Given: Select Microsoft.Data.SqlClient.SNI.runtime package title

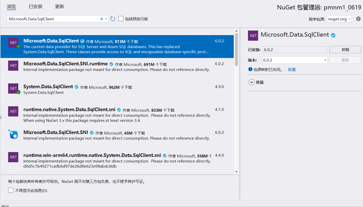Looking at the screenshot, I should [65, 64].
